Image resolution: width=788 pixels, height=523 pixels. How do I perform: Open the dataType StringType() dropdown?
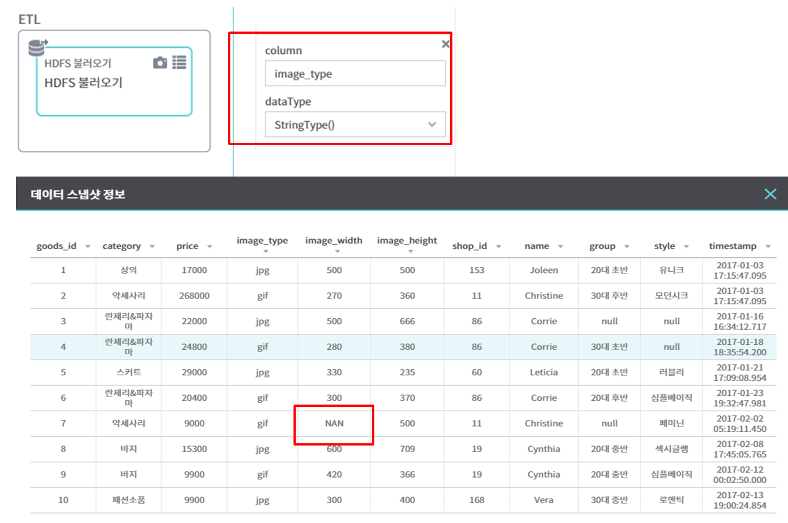pos(355,125)
